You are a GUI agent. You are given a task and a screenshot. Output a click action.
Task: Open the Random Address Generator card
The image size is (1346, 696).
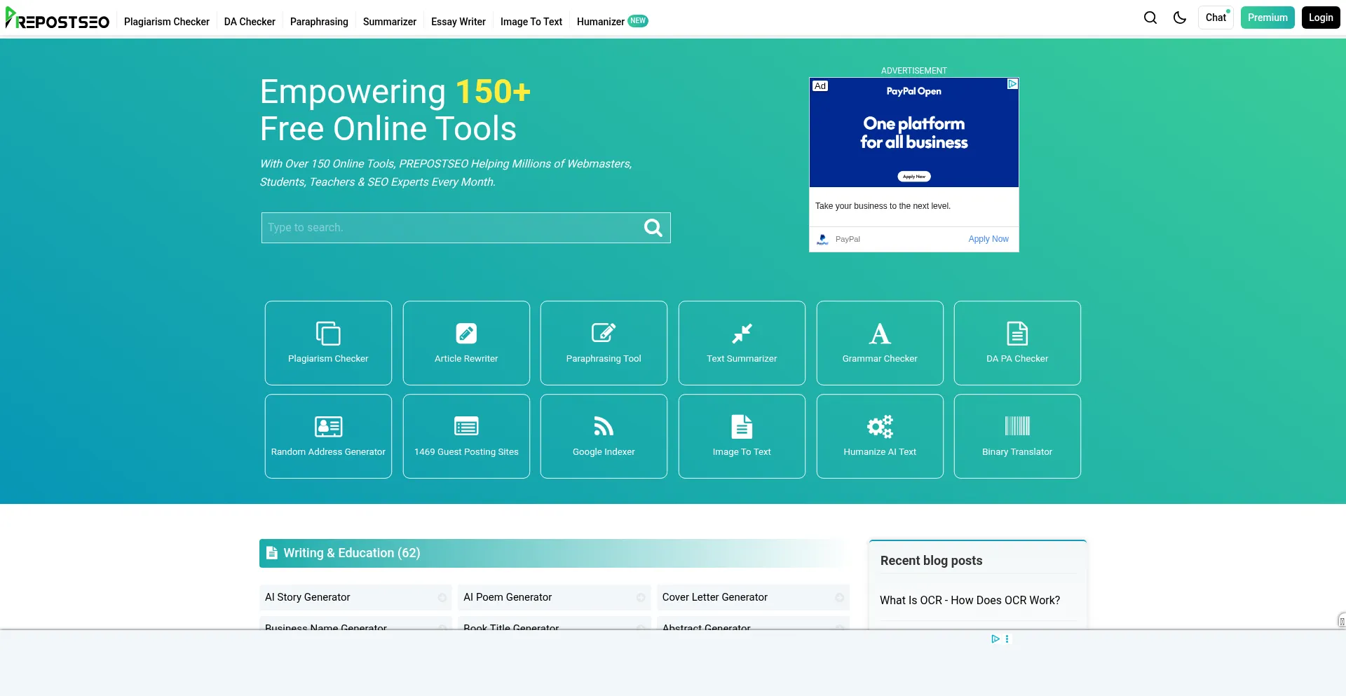(x=328, y=436)
